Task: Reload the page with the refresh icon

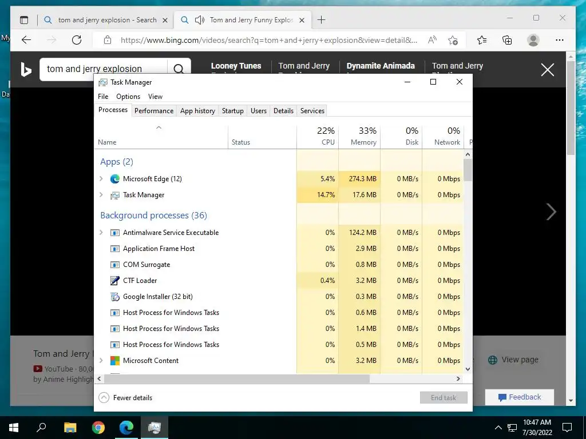Action: tap(77, 40)
